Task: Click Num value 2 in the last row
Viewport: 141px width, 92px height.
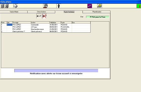Action: tap(4, 31)
